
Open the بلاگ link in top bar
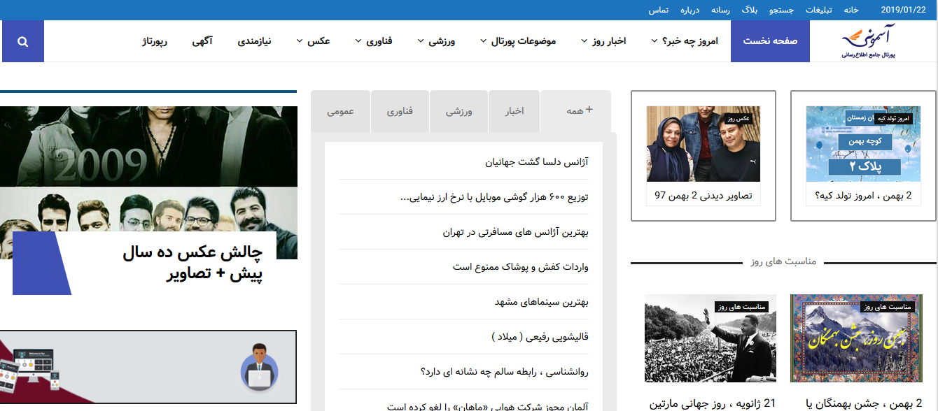(x=749, y=10)
